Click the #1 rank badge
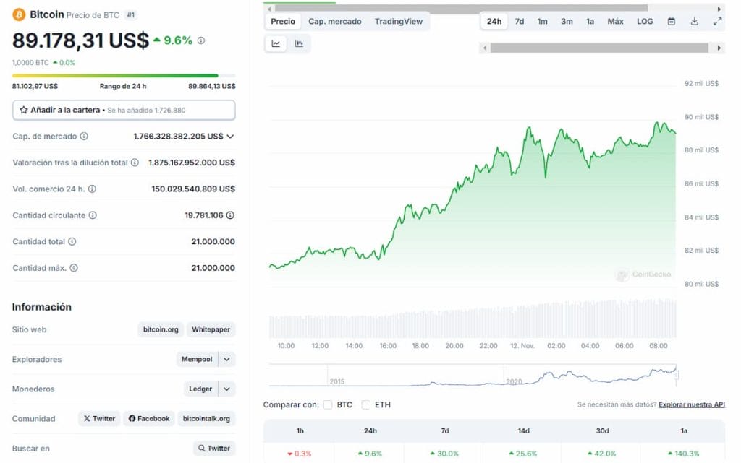 [x=131, y=15]
